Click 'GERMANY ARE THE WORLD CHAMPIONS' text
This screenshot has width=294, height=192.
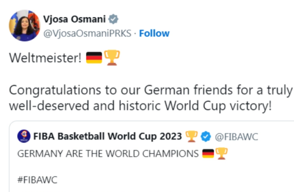108,153
